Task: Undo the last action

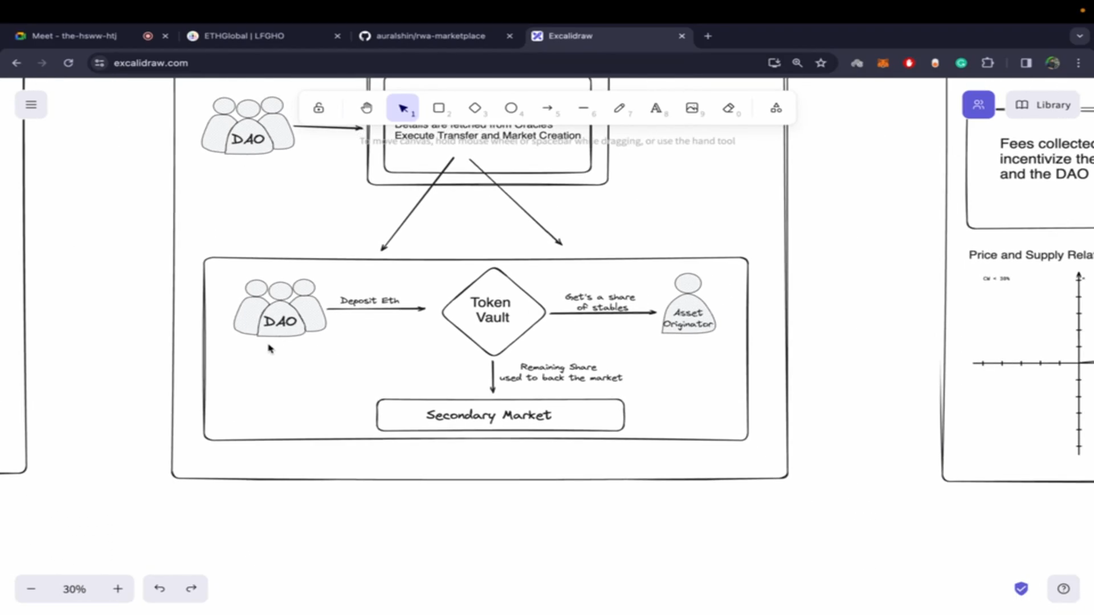Action: (x=160, y=589)
